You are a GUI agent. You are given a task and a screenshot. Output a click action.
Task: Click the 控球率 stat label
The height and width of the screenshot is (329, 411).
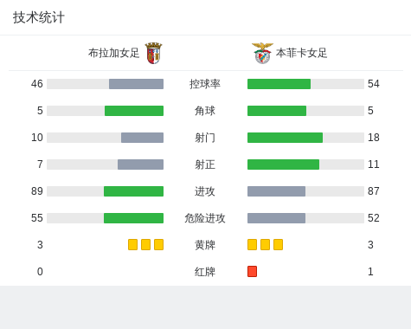pos(205,84)
